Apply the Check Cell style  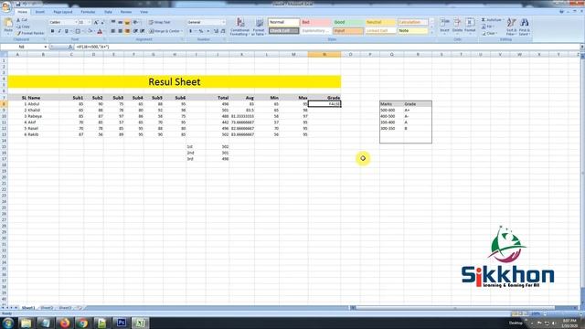(x=283, y=30)
